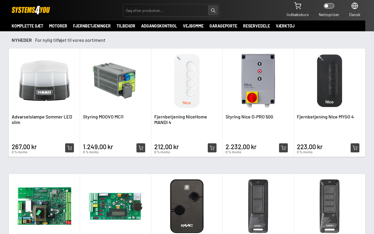
Task: Open the Tilbehør menu
Action: tap(126, 26)
